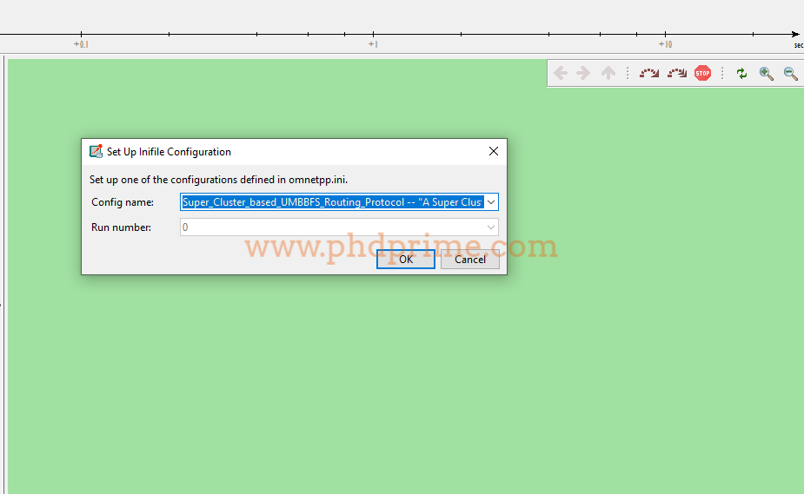Click the first dotted-arc layout icon

[649, 73]
